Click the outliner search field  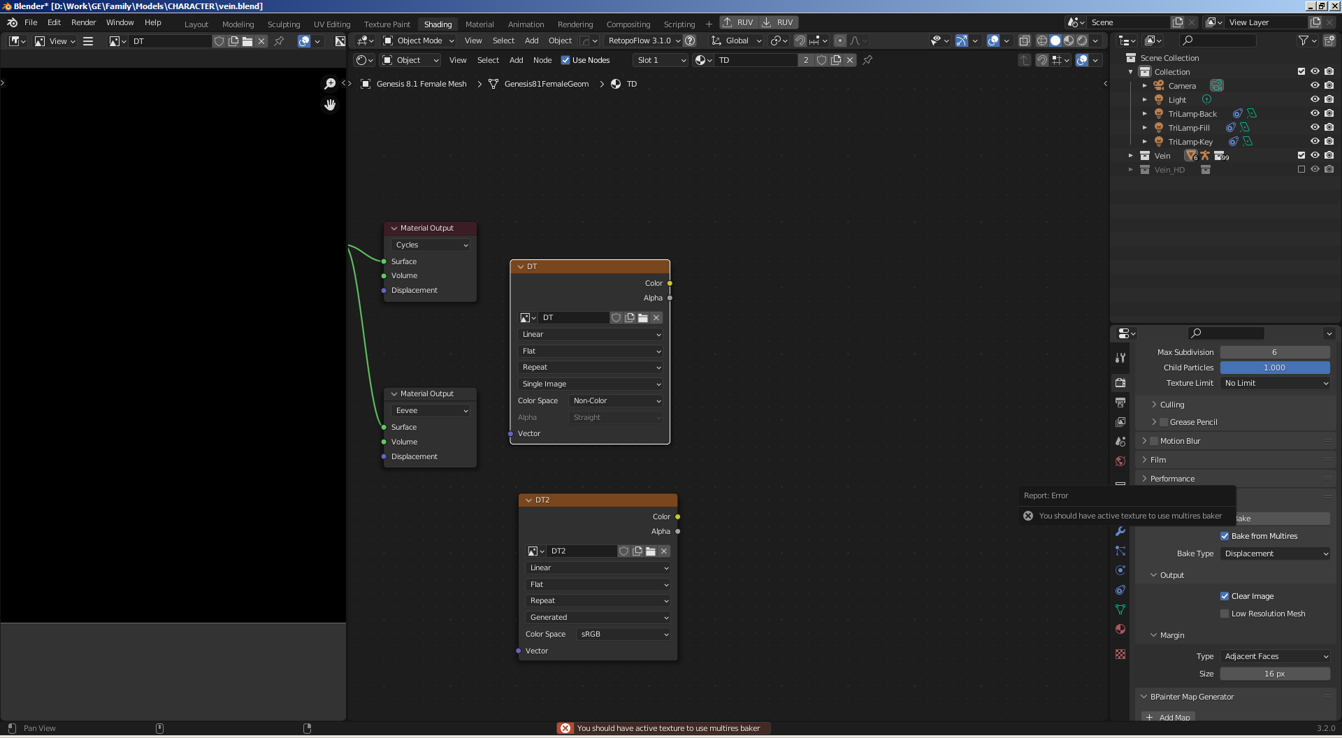1220,41
